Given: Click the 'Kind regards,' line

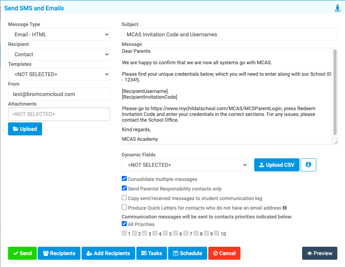Looking at the screenshot, I should pyautogui.click(x=136, y=129).
